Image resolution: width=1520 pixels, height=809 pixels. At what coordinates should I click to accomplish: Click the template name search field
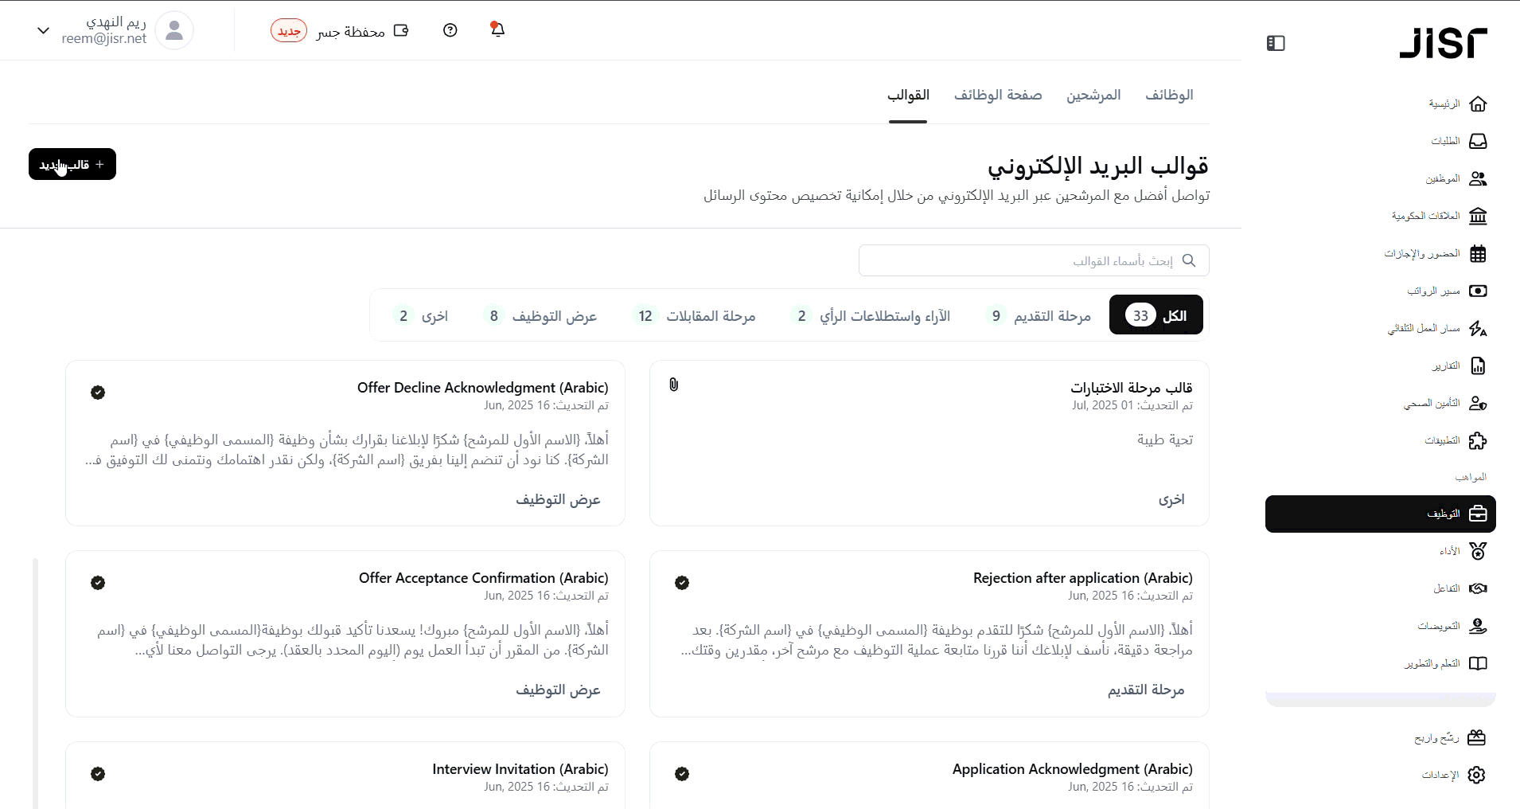coord(1027,260)
